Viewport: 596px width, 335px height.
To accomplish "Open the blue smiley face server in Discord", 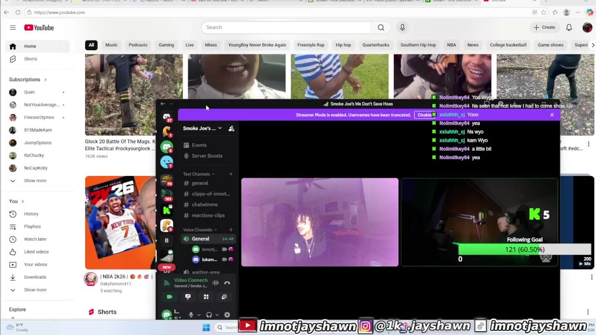I will [167, 162].
